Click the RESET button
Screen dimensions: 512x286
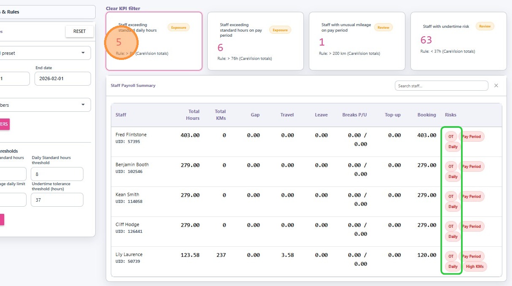[79, 31]
